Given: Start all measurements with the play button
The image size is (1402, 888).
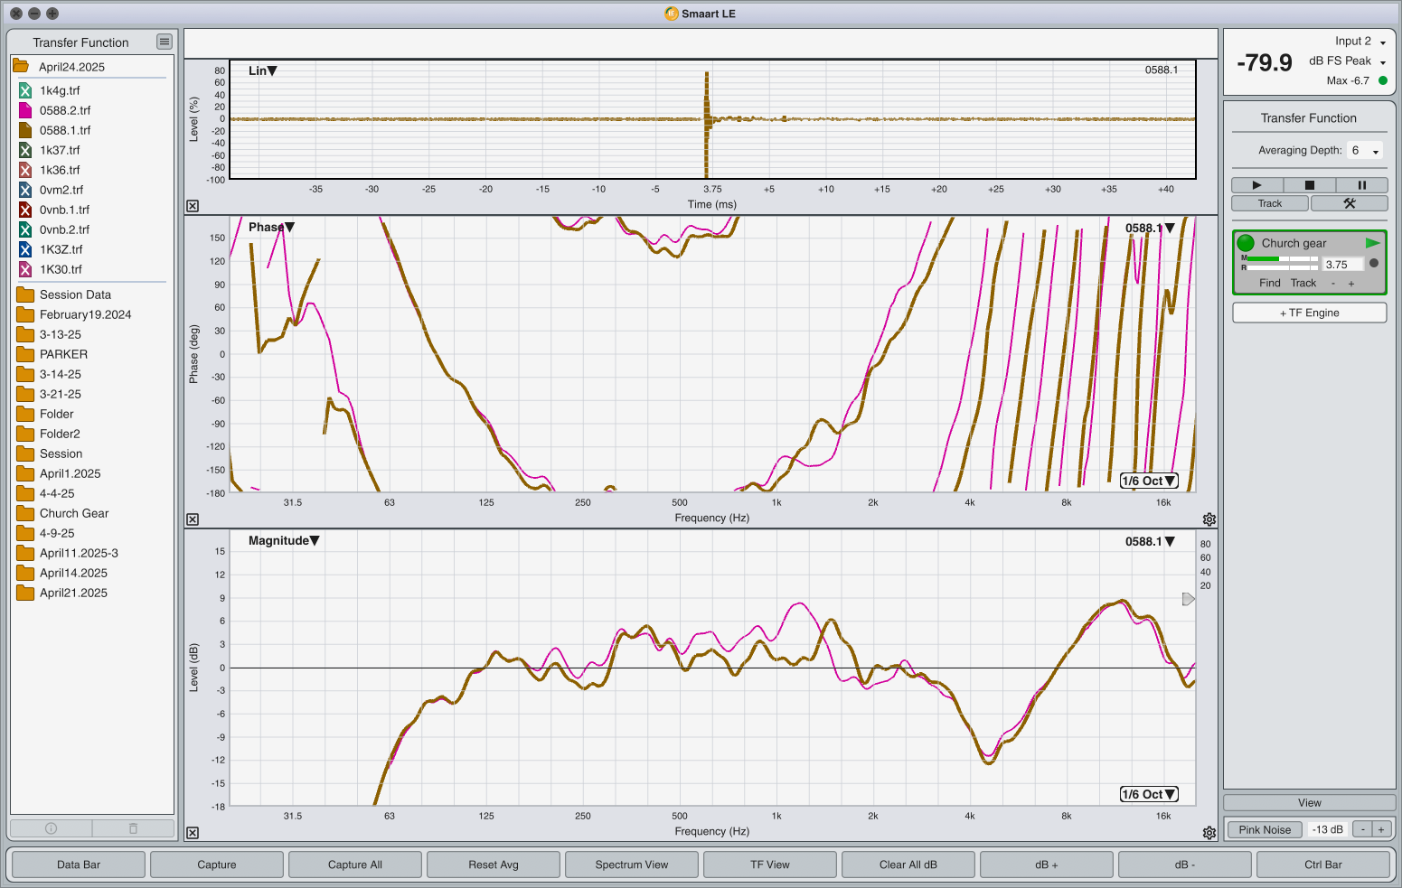Looking at the screenshot, I should [1256, 185].
